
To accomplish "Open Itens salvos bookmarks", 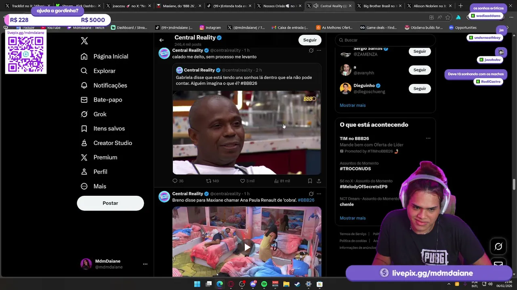I will (103, 128).
